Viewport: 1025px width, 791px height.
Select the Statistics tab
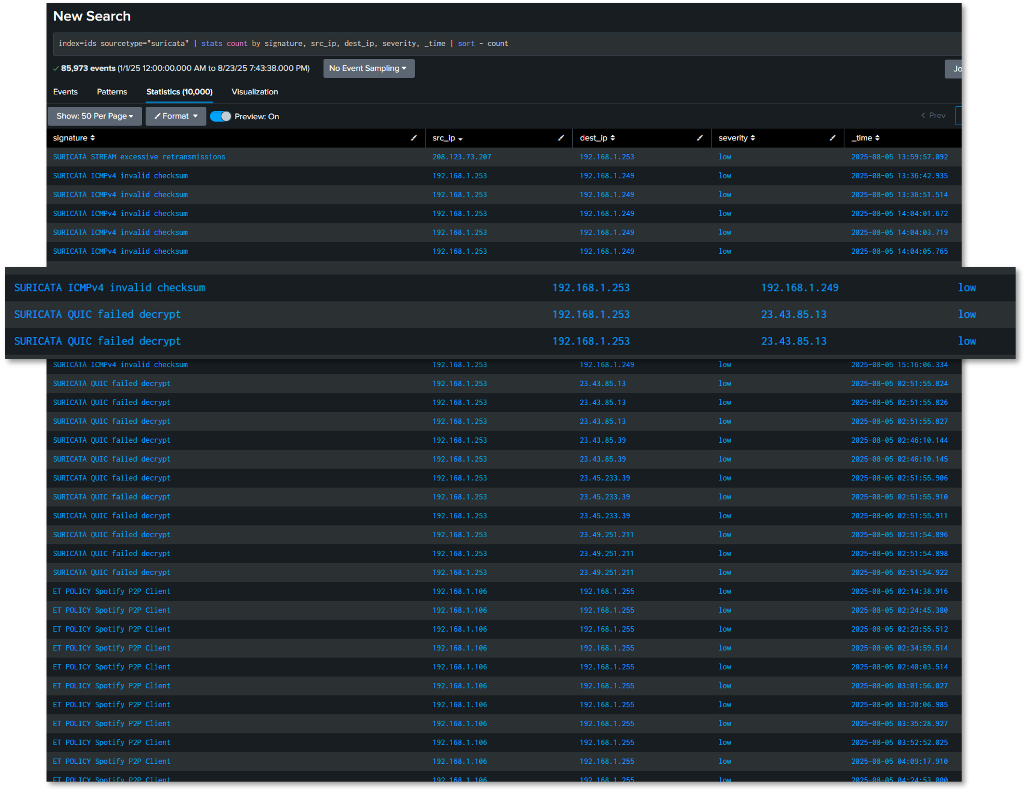(179, 91)
